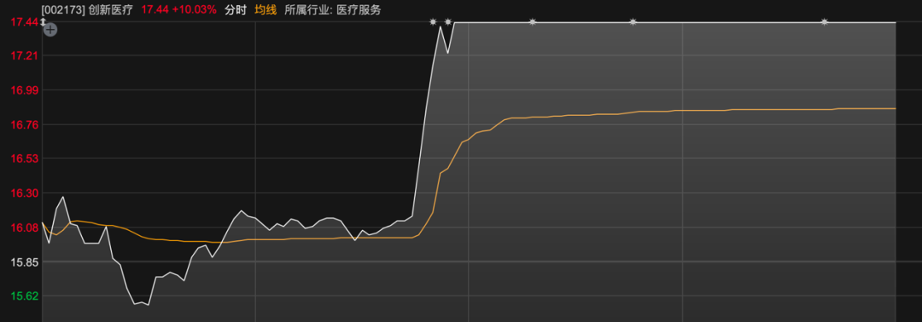This screenshot has width=922, height=322.
Task: Click the stock code [002173]
Action: (x=63, y=9)
